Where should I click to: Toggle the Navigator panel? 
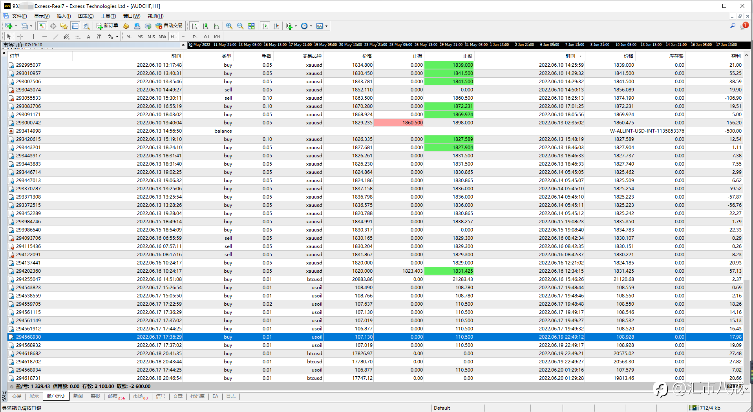coord(64,26)
